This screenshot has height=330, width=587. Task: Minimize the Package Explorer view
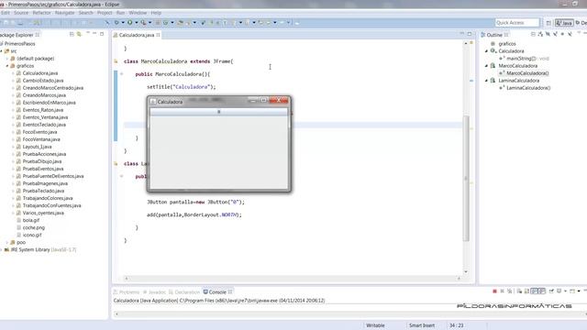(x=94, y=34)
